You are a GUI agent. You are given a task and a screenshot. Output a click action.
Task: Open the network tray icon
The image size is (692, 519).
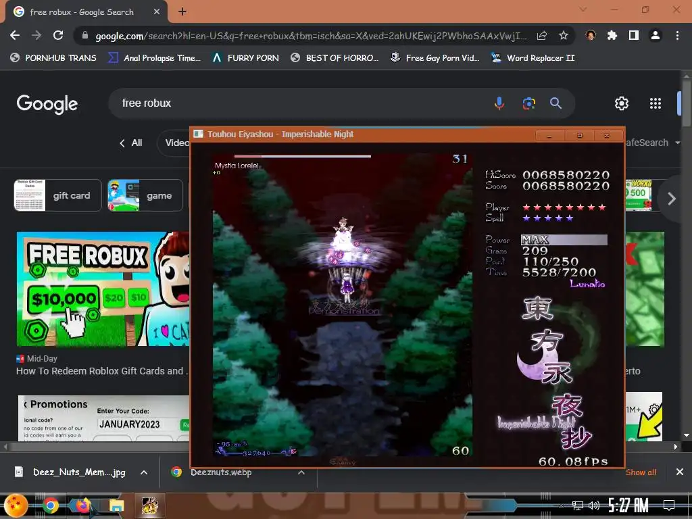click(x=577, y=505)
